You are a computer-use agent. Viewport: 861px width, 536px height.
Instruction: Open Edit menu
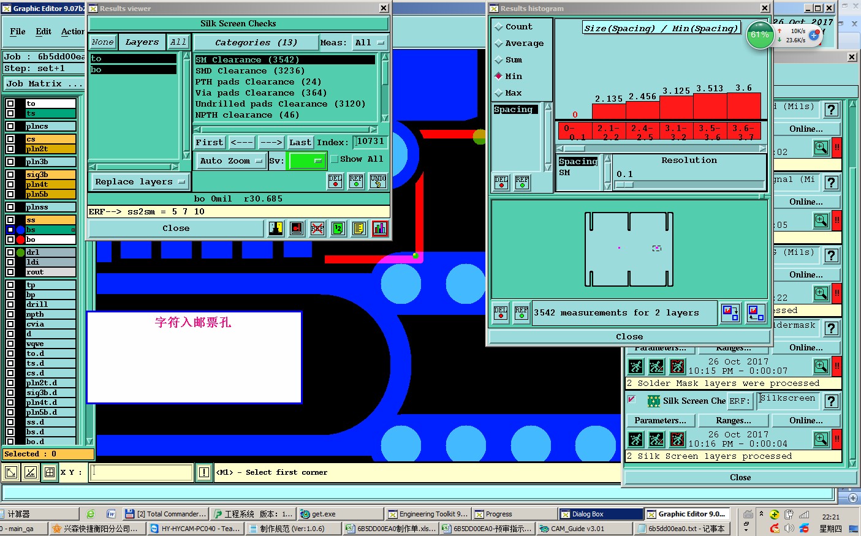coord(44,31)
